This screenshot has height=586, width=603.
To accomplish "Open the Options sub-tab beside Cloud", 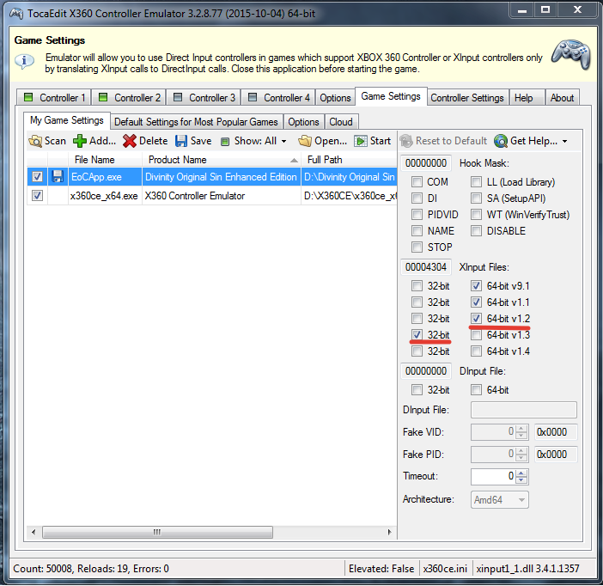I will point(303,122).
